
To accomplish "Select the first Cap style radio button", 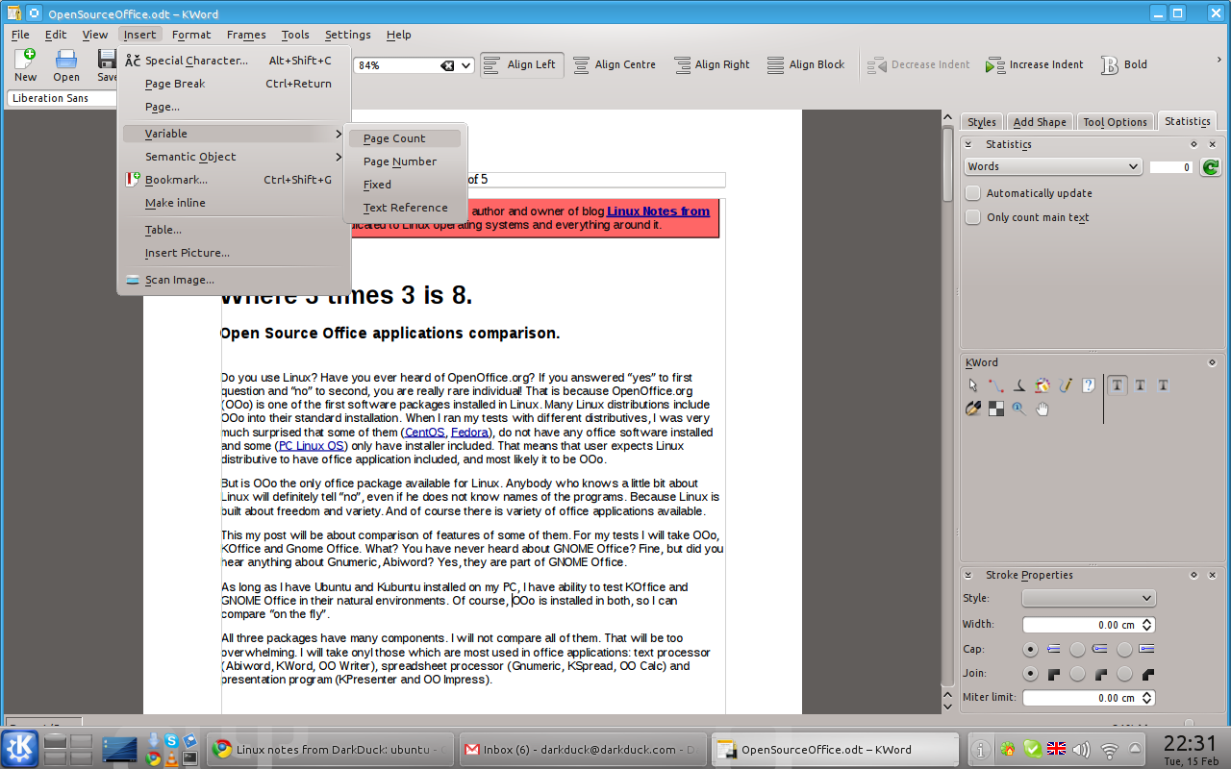I will click(x=1030, y=649).
